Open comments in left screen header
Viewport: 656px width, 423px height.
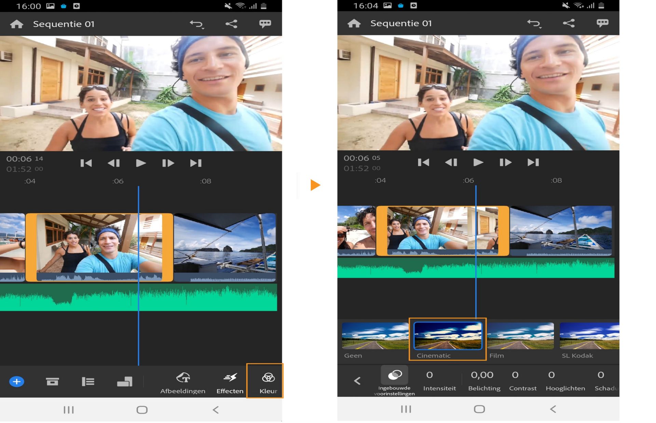coord(265,24)
